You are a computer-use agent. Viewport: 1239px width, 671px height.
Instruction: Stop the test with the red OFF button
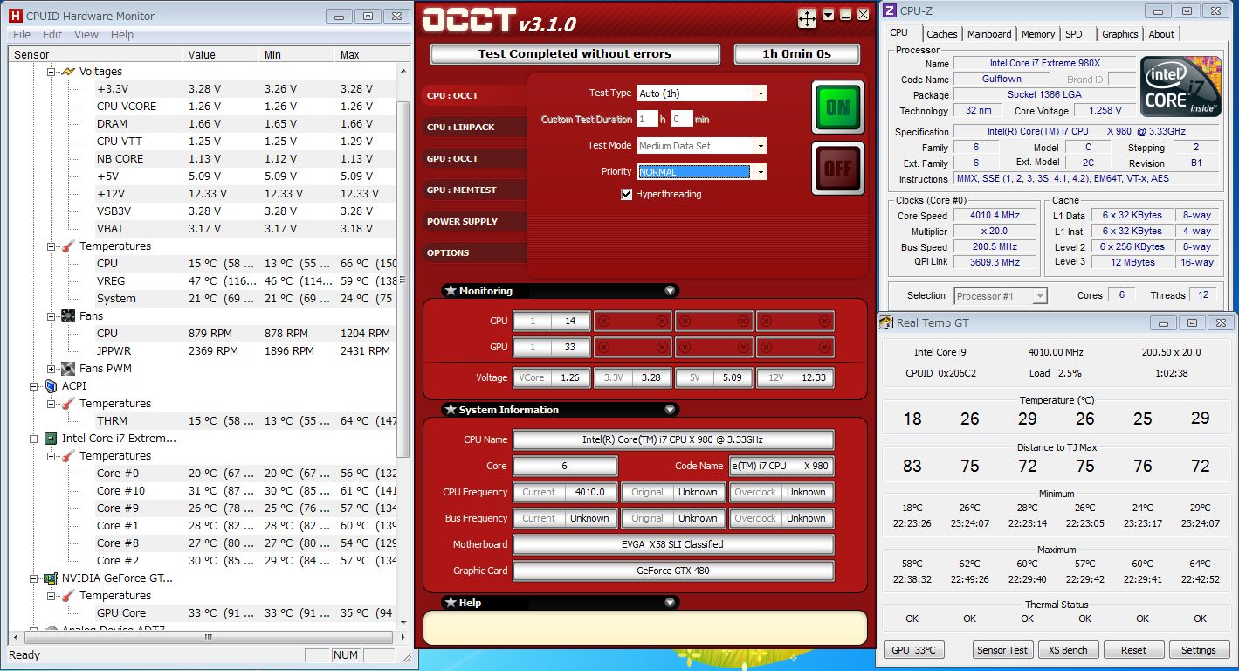[x=837, y=169]
